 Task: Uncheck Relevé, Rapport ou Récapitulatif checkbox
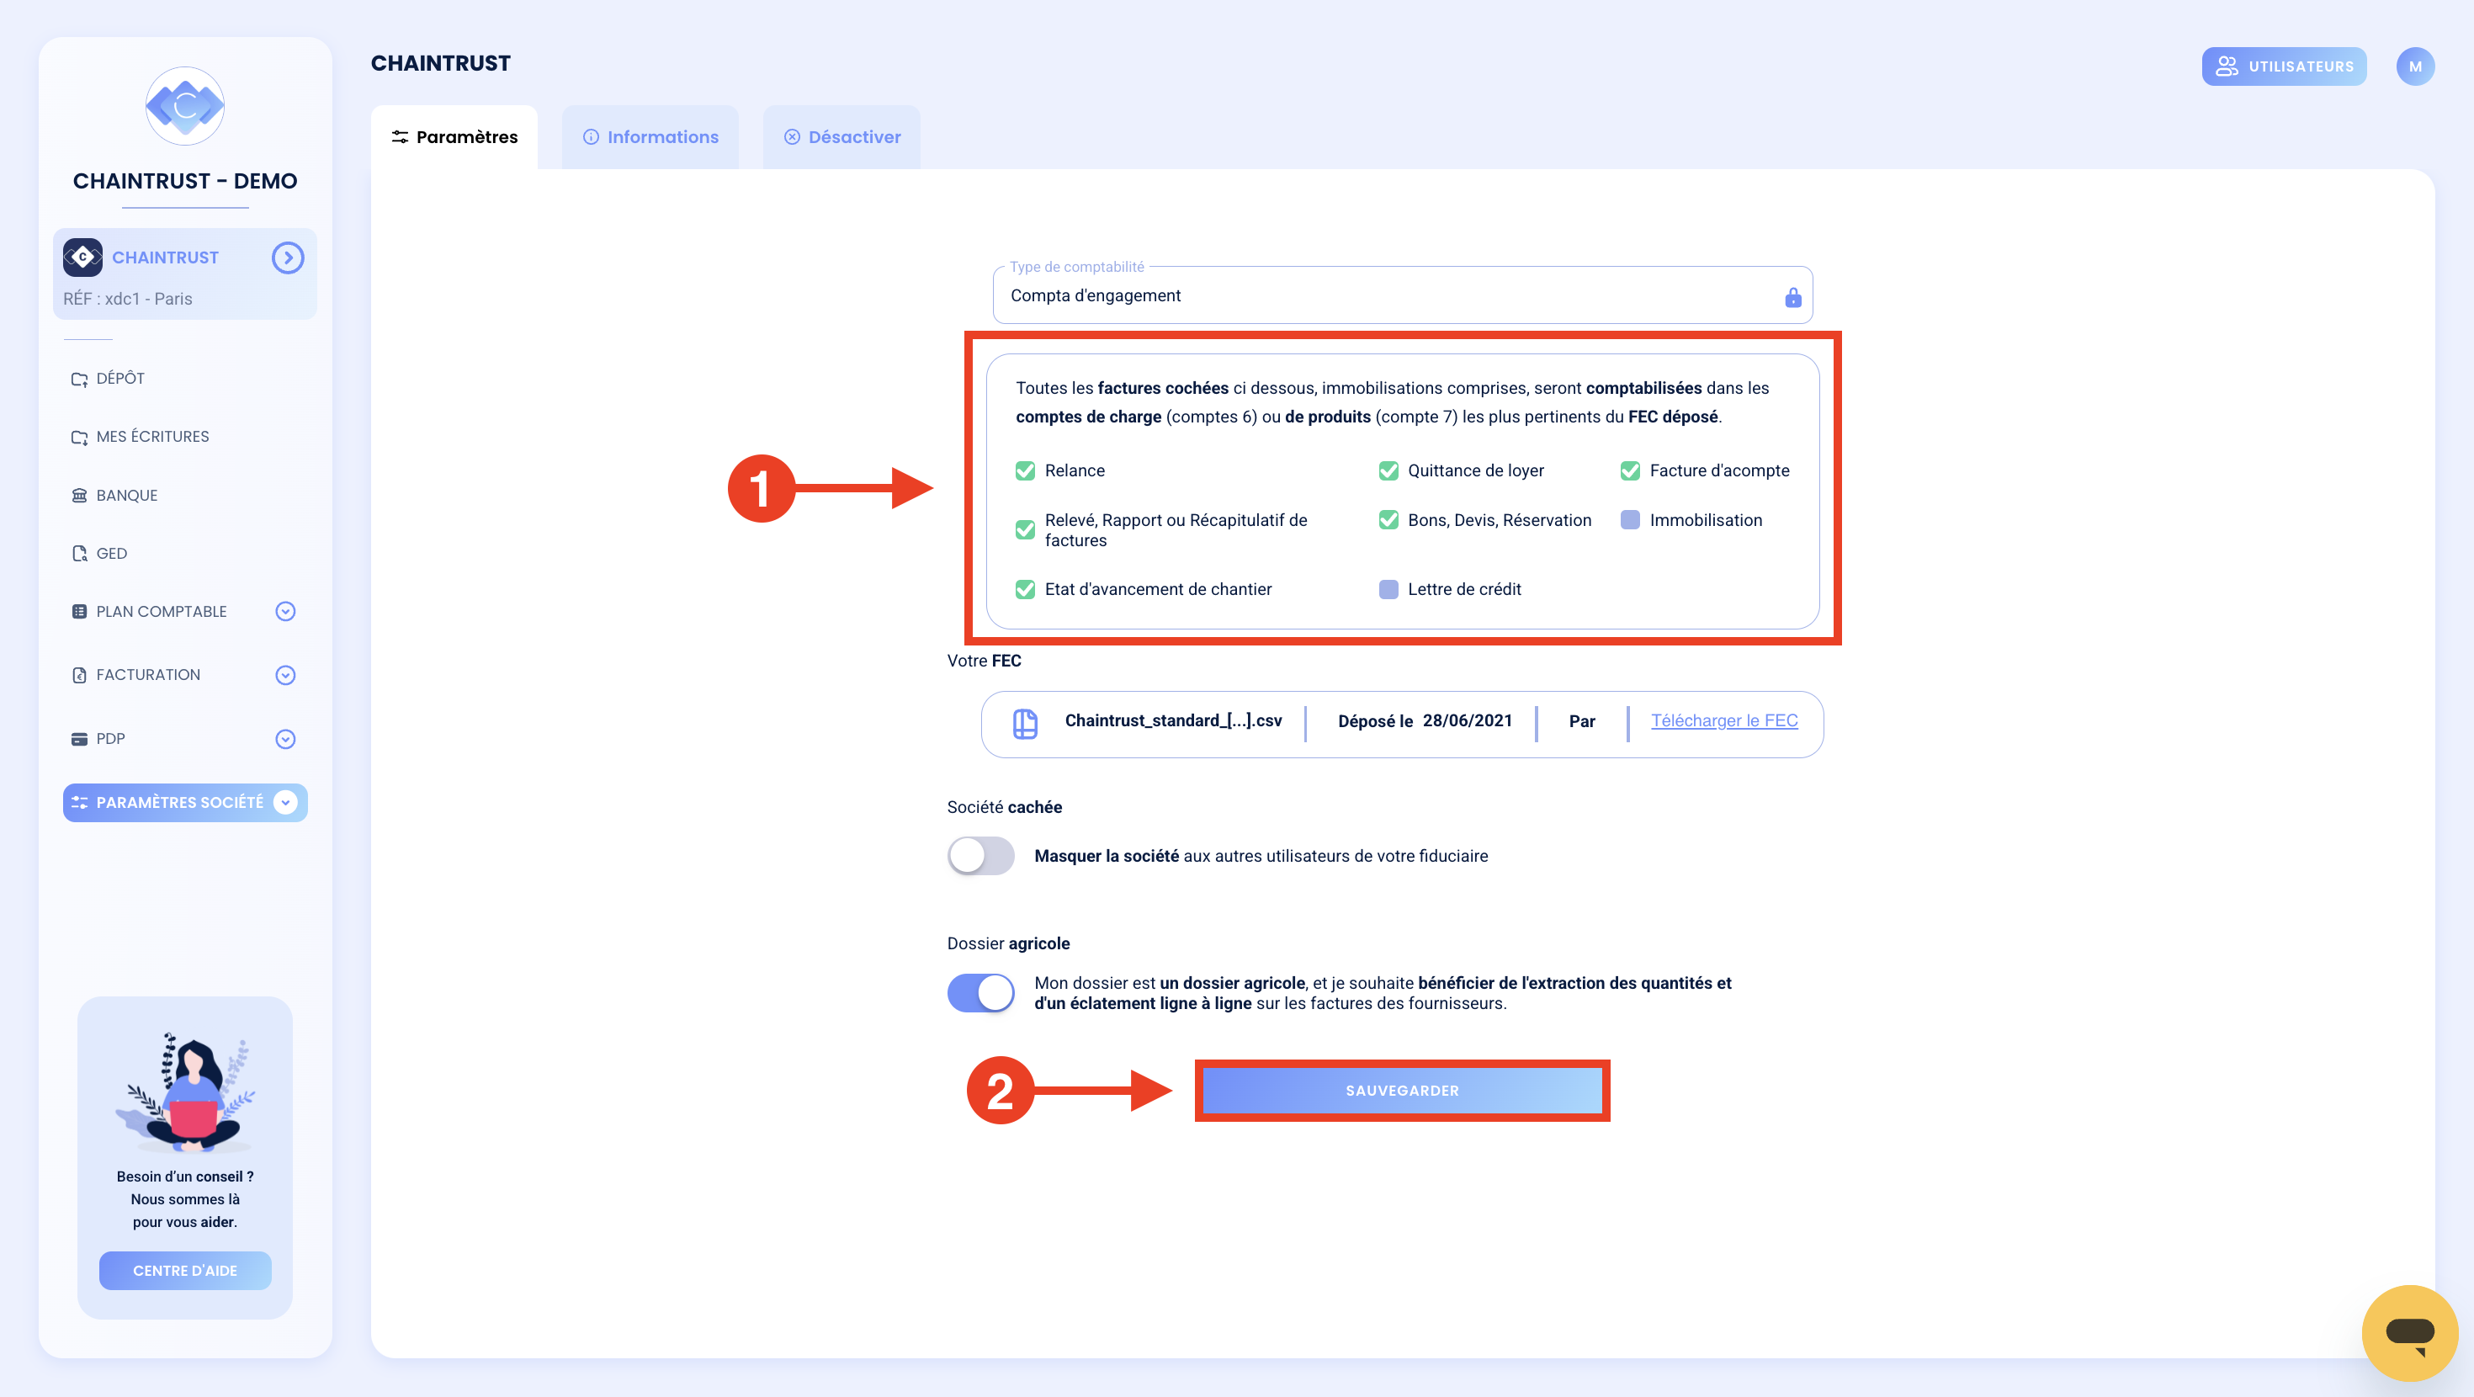tap(1025, 530)
